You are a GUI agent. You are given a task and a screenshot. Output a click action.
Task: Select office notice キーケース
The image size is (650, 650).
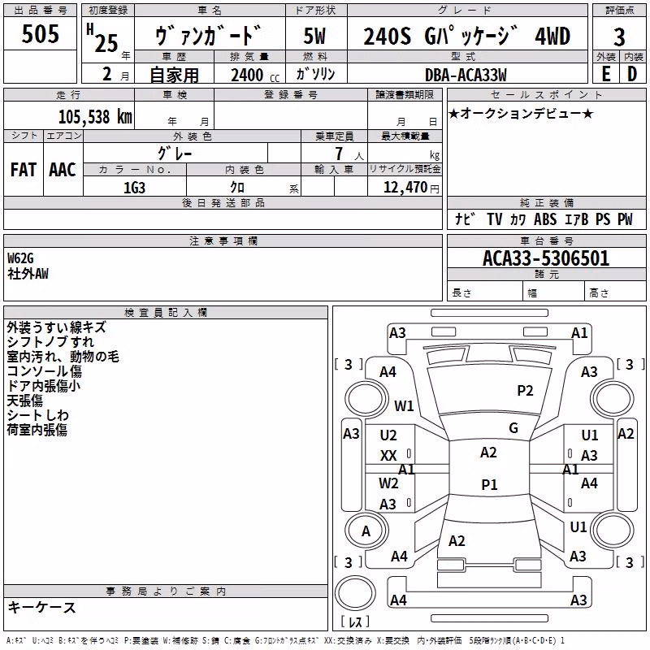(x=42, y=608)
